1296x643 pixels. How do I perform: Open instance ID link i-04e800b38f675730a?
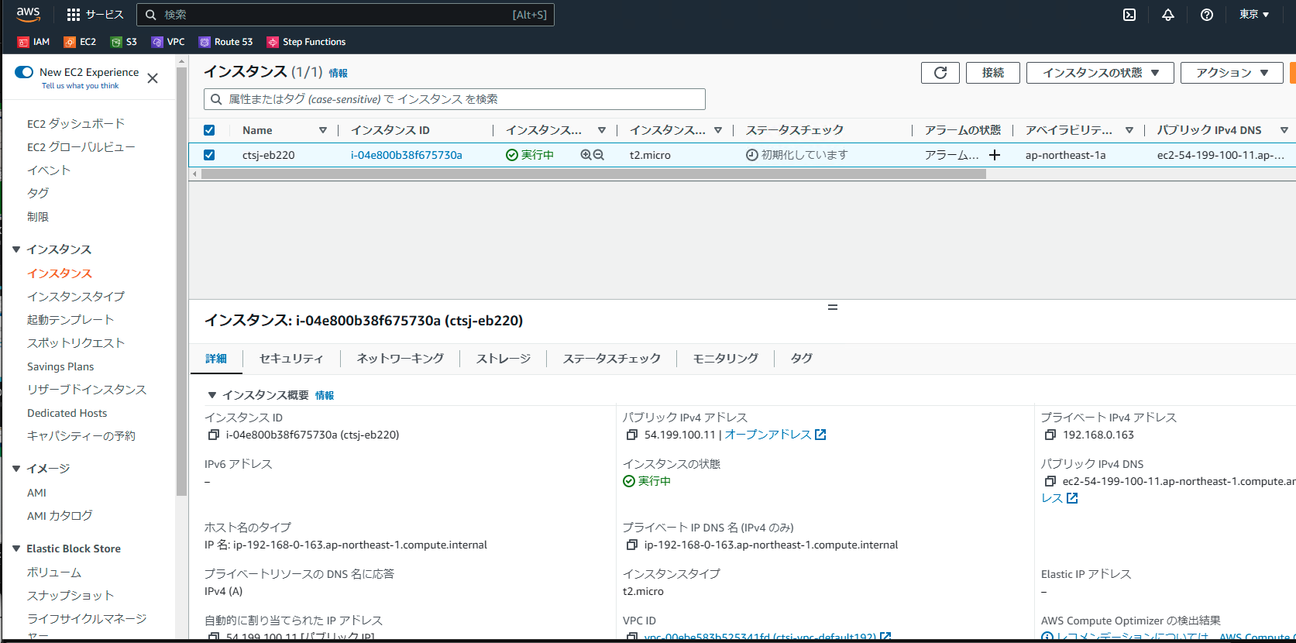pos(406,155)
